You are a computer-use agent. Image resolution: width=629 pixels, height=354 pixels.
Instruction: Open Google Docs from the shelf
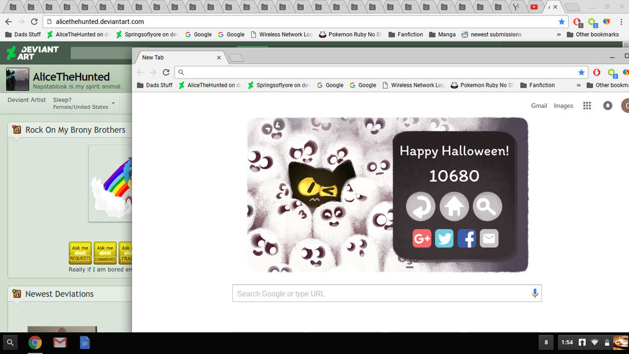point(85,342)
